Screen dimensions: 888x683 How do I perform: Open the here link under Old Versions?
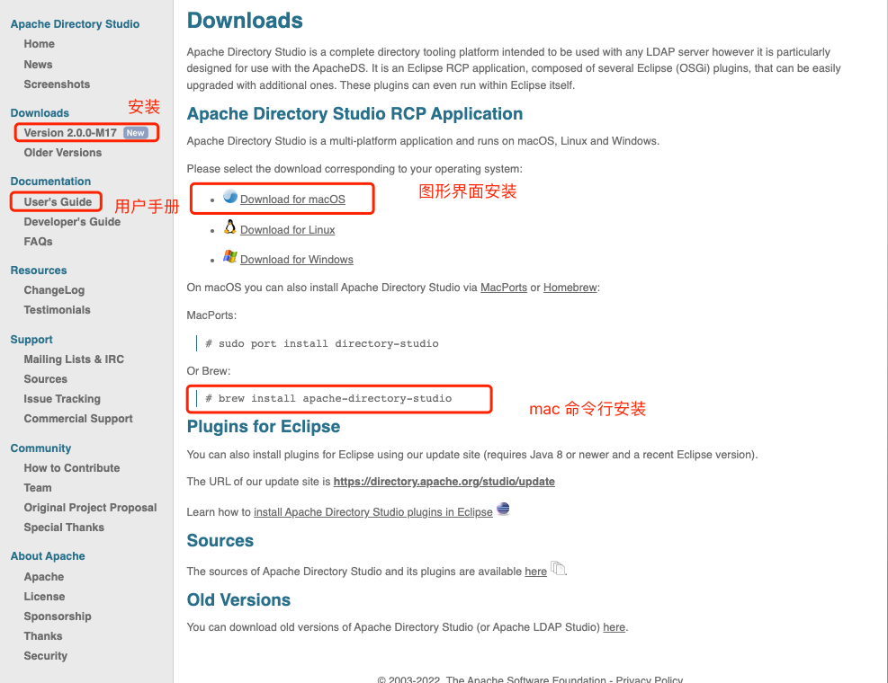[614, 626]
